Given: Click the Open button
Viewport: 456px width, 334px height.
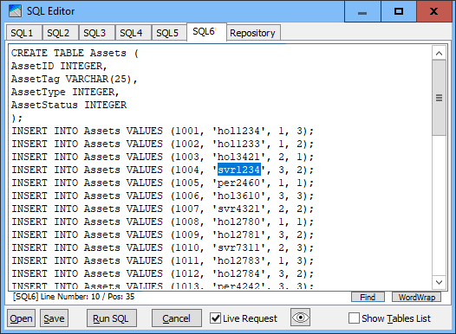Looking at the screenshot, I should (x=21, y=318).
